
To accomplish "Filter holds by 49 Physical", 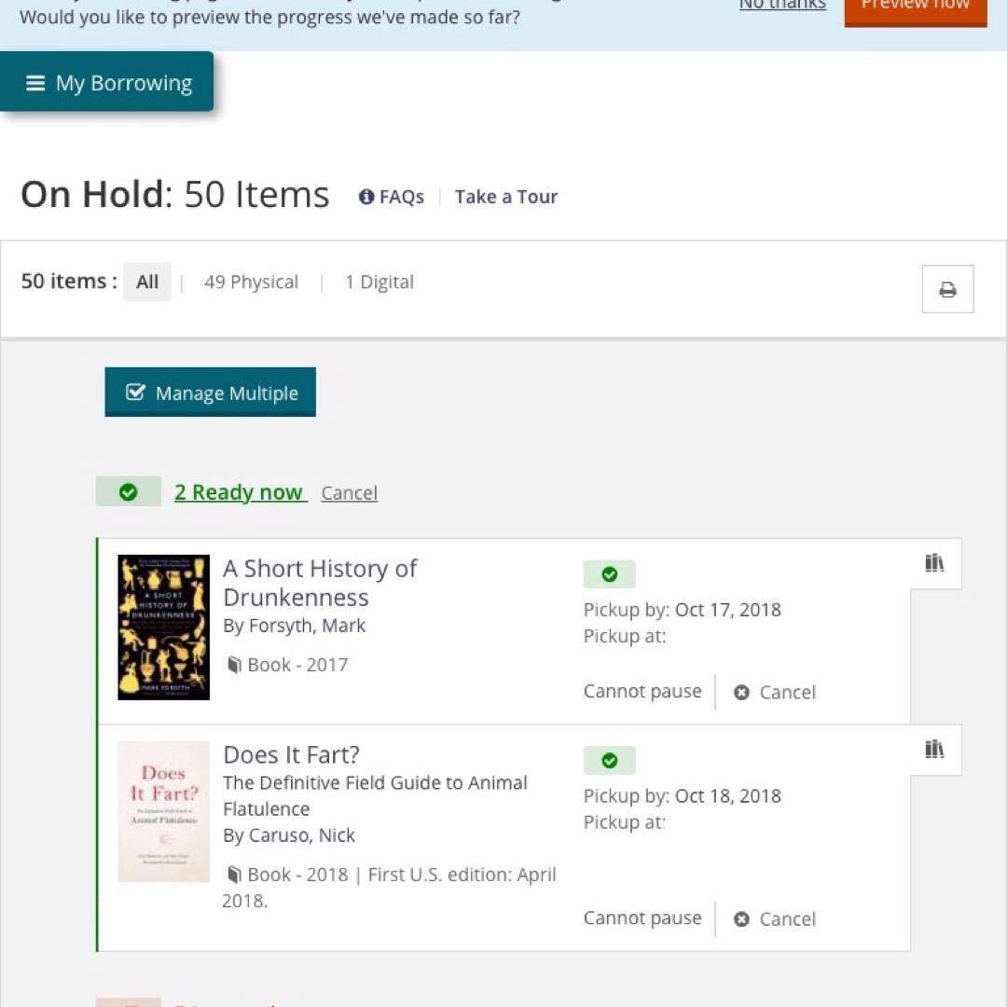I will coord(251,283).
